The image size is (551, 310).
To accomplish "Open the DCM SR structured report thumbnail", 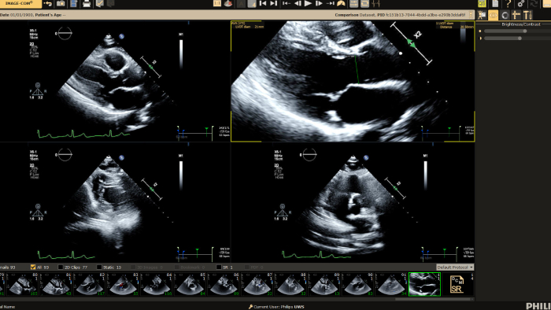I will point(457,284).
